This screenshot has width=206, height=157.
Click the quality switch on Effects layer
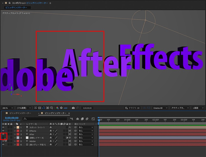click(56, 131)
